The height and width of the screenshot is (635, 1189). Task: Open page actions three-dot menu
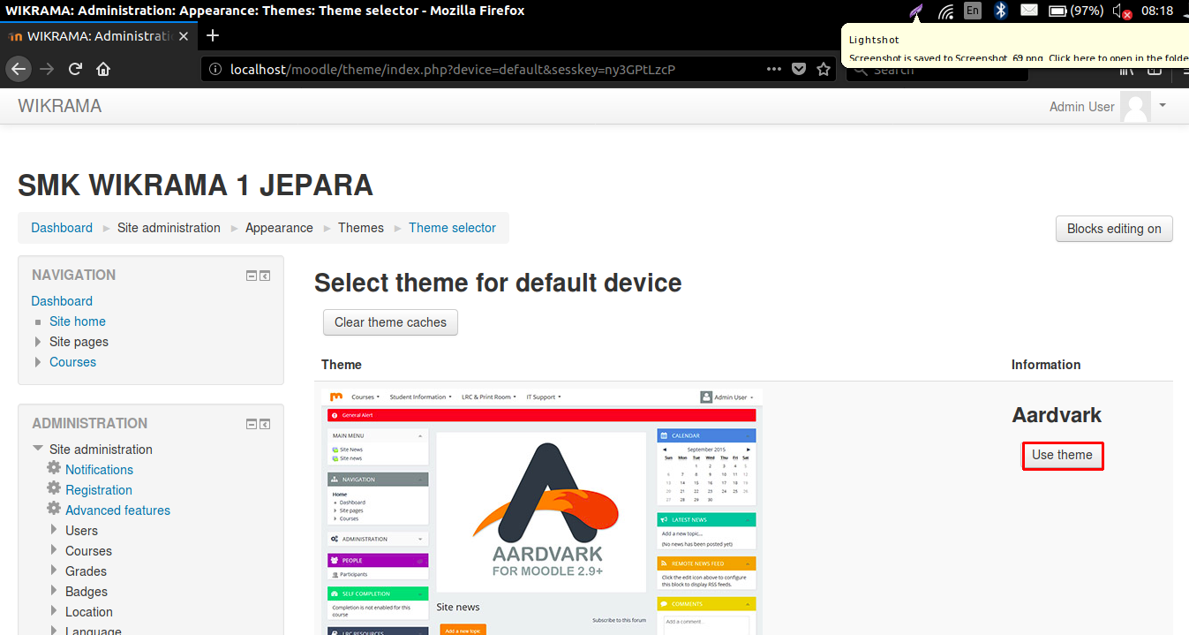(773, 69)
